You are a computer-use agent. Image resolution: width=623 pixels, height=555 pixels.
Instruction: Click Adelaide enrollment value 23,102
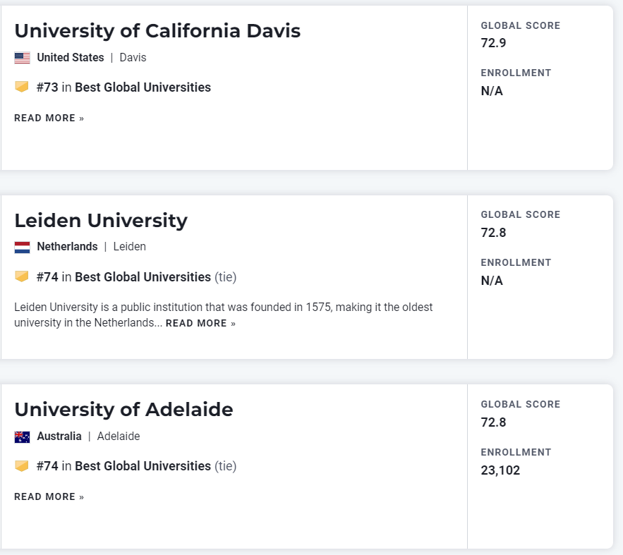point(500,470)
